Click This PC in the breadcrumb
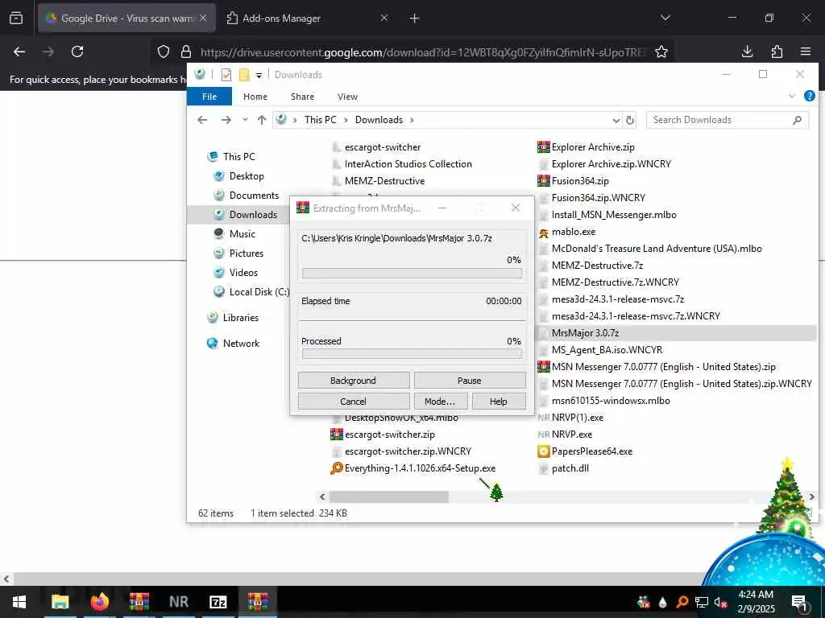This screenshot has height=618, width=825. pyautogui.click(x=320, y=120)
